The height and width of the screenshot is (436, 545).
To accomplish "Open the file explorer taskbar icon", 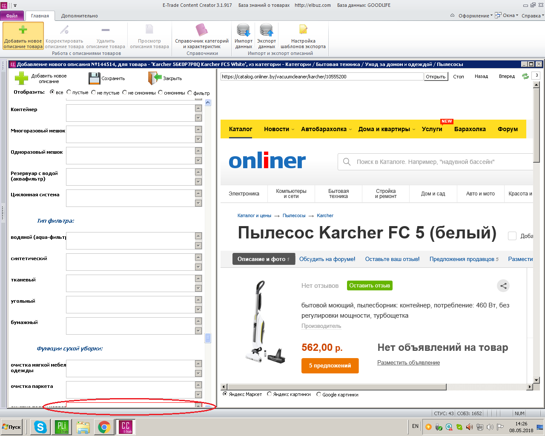I will [83, 427].
